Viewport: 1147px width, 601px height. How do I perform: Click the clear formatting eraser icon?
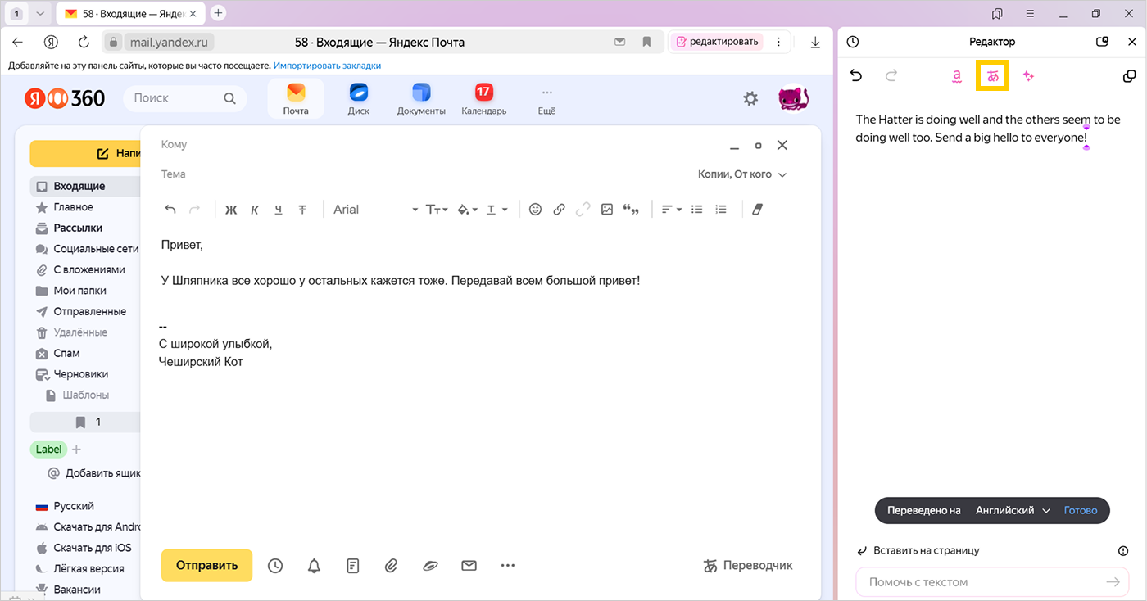pyautogui.click(x=756, y=210)
